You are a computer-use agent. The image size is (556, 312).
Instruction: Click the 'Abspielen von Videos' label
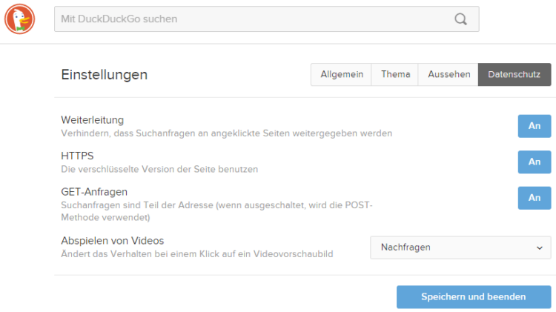tap(112, 241)
